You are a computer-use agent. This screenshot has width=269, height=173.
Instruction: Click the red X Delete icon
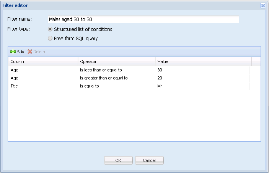click(30, 52)
